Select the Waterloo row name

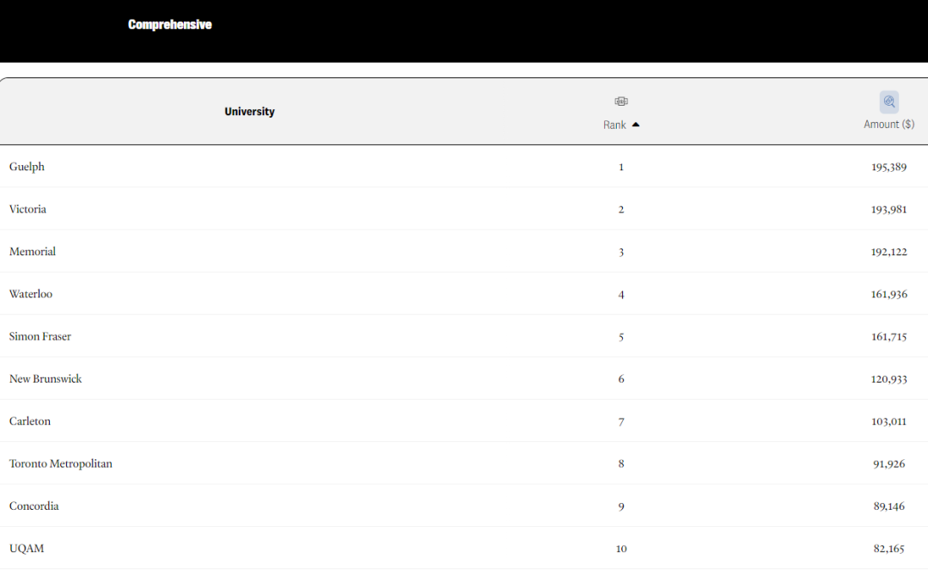point(31,294)
